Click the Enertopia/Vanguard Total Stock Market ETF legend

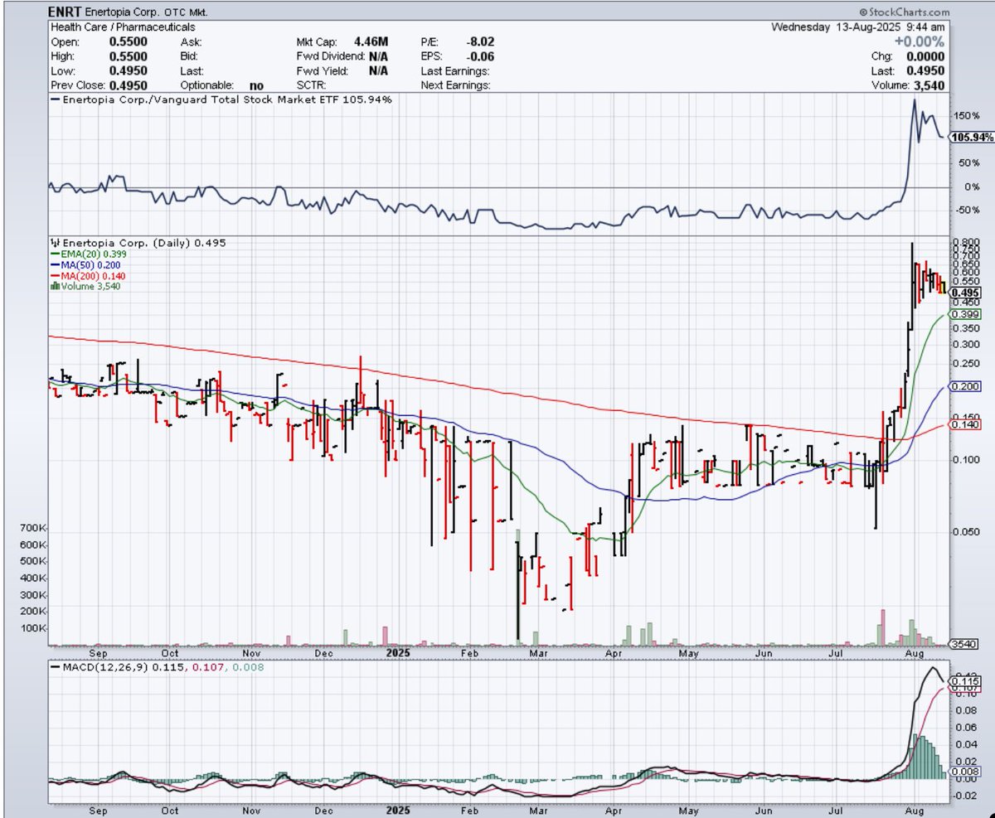(x=221, y=99)
